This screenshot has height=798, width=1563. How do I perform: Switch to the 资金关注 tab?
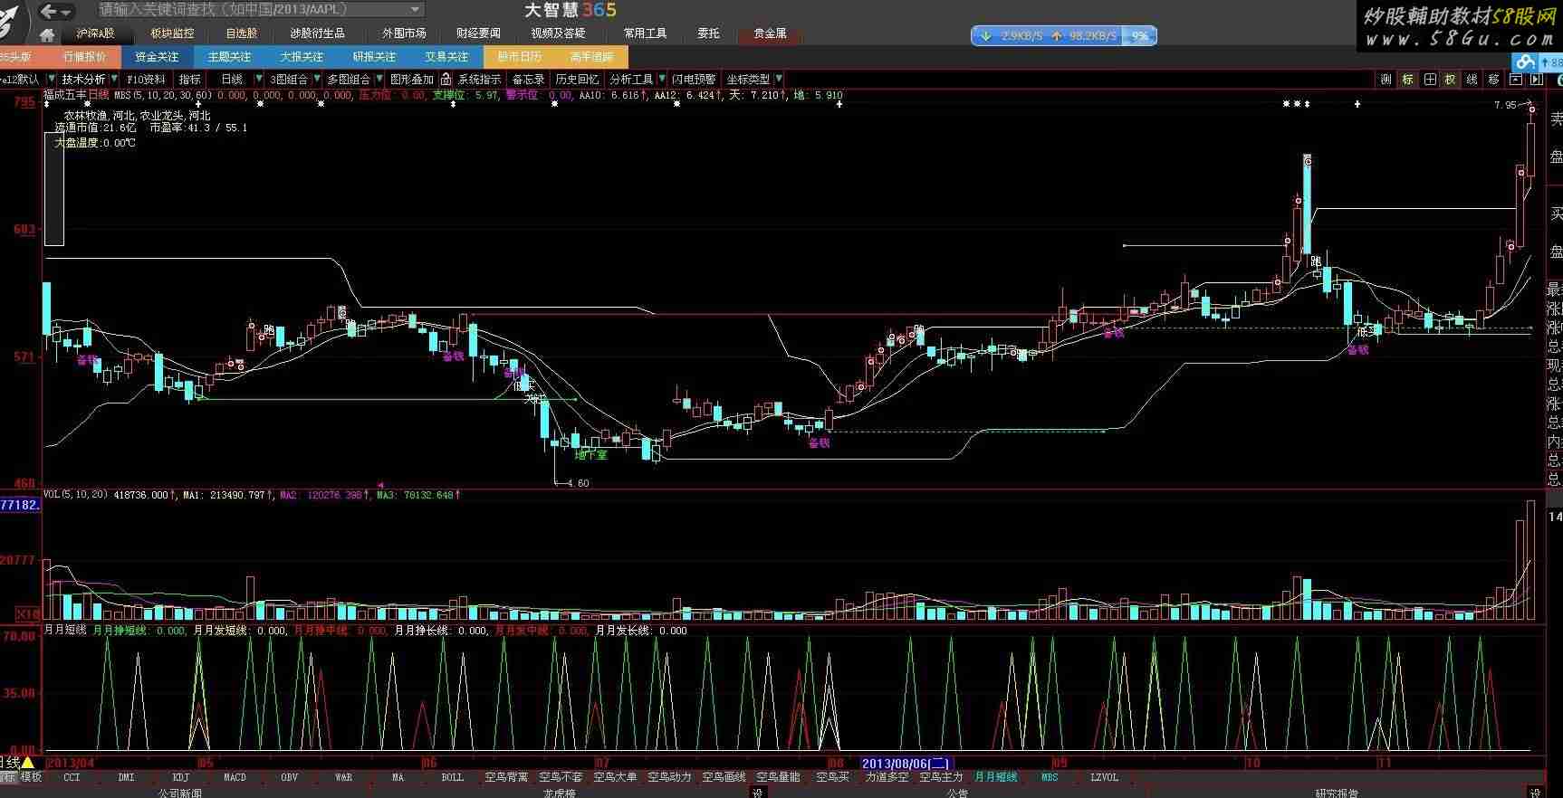pyautogui.click(x=157, y=56)
